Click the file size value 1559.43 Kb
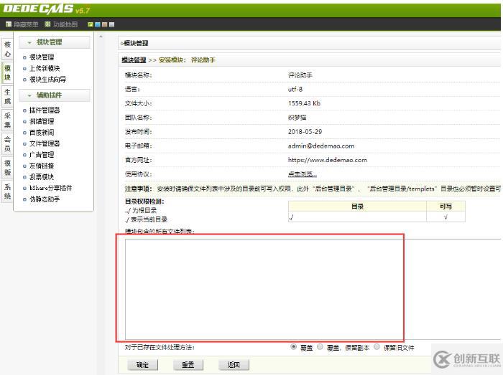Viewport: 503px width, 375px height. (x=304, y=103)
